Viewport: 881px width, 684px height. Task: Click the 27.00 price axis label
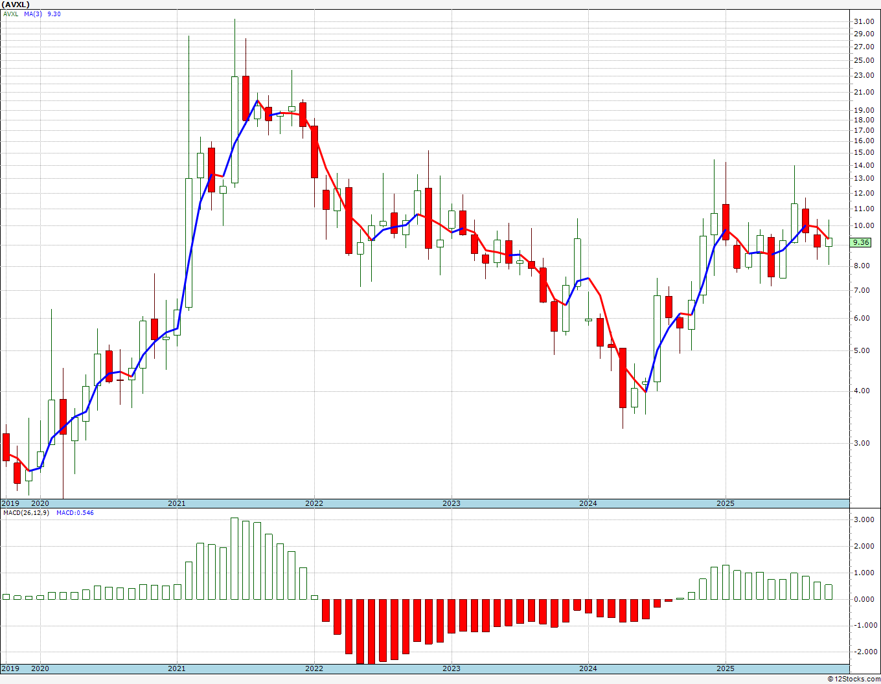[x=864, y=47]
